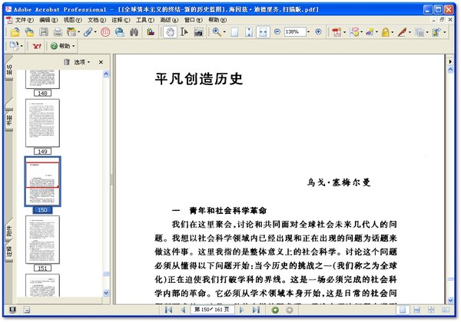Open the panel Options dropdown
This screenshot has height=322, width=461.
pos(81,62)
